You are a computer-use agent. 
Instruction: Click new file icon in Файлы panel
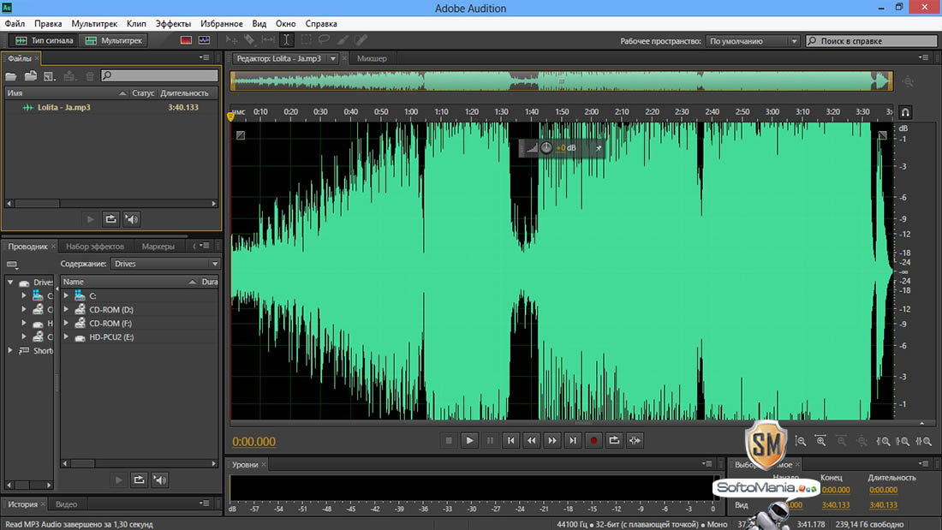pyautogui.click(x=50, y=75)
